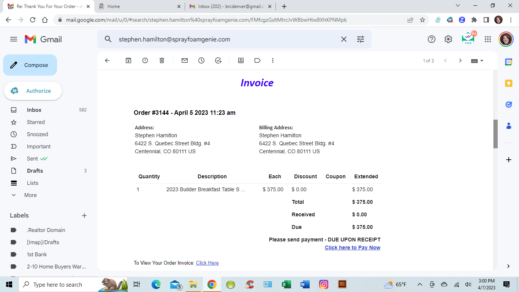Open the Labels tag icon in toolbar
The height and width of the screenshot is (292, 519).
(258, 60)
